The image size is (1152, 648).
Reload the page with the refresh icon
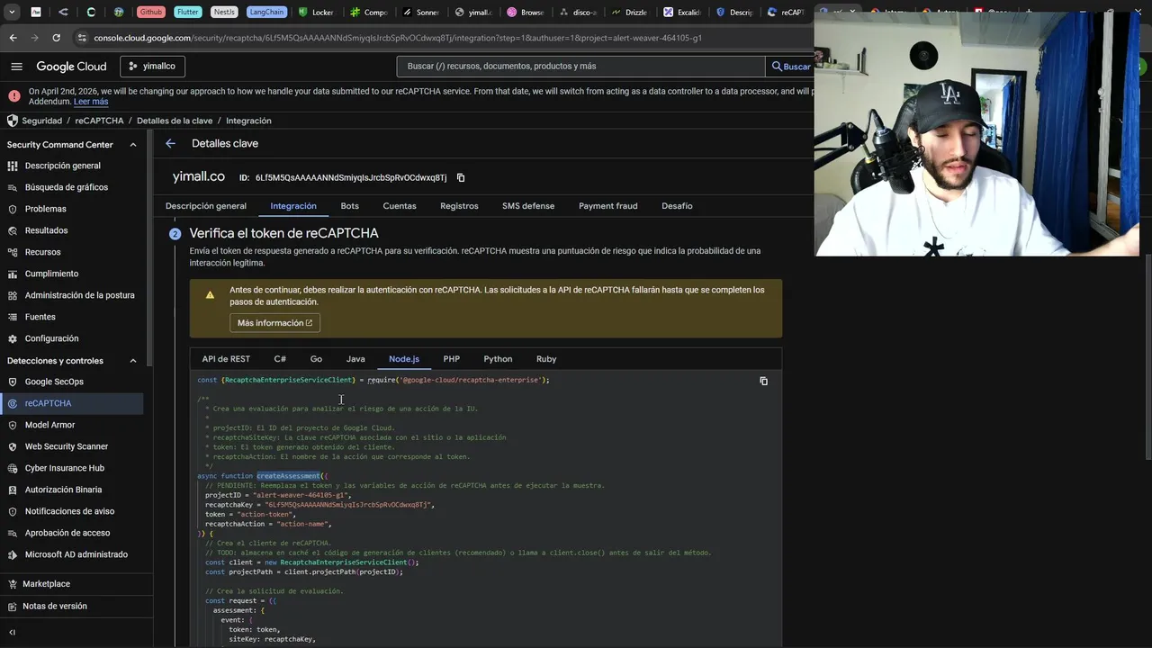point(56,38)
